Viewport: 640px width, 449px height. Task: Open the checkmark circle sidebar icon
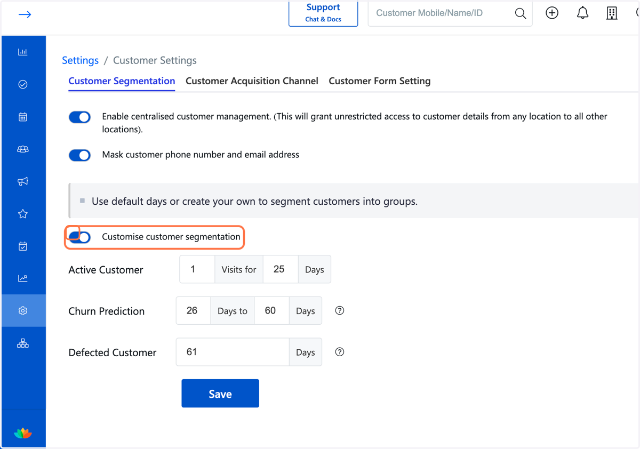pos(23,84)
